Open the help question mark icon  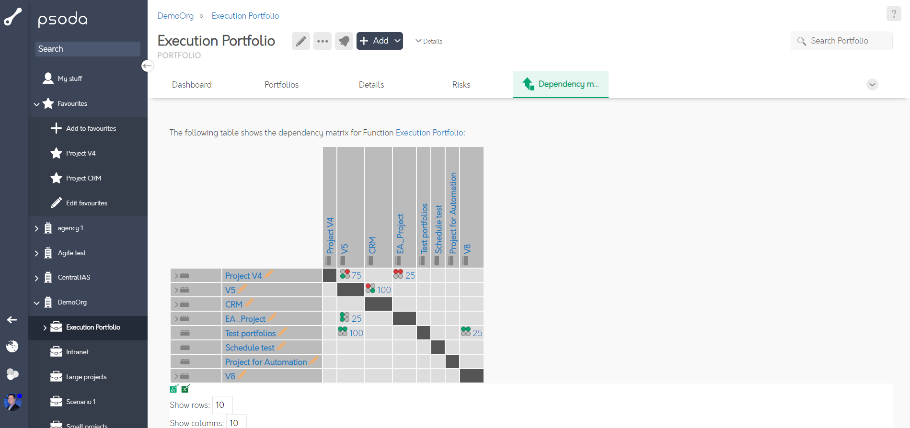click(894, 13)
